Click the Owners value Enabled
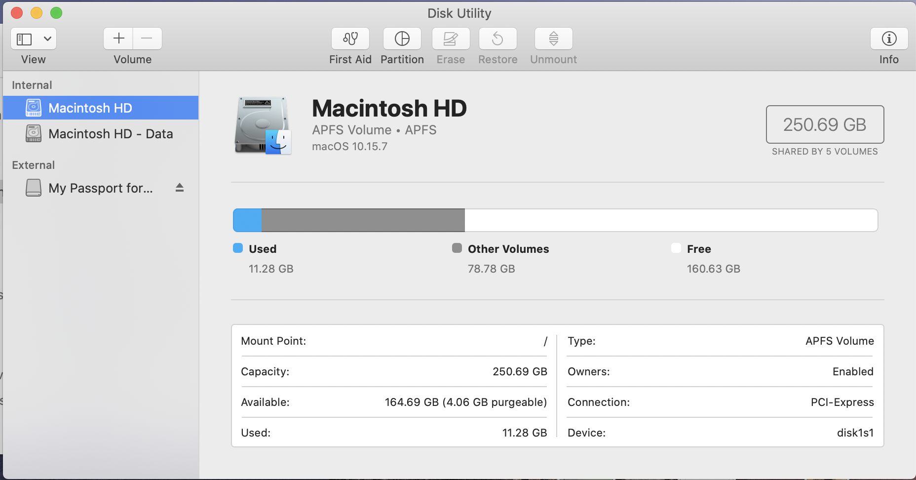 click(x=853, y=371)
